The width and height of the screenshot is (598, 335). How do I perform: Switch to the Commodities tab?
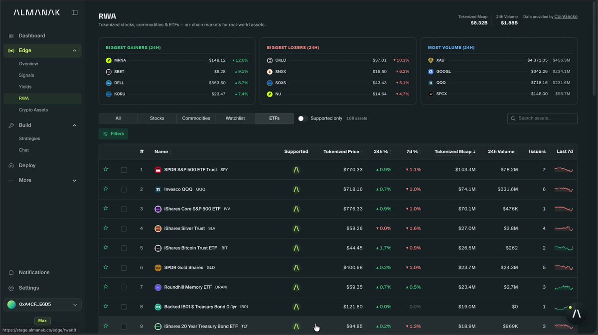point(196,118)
